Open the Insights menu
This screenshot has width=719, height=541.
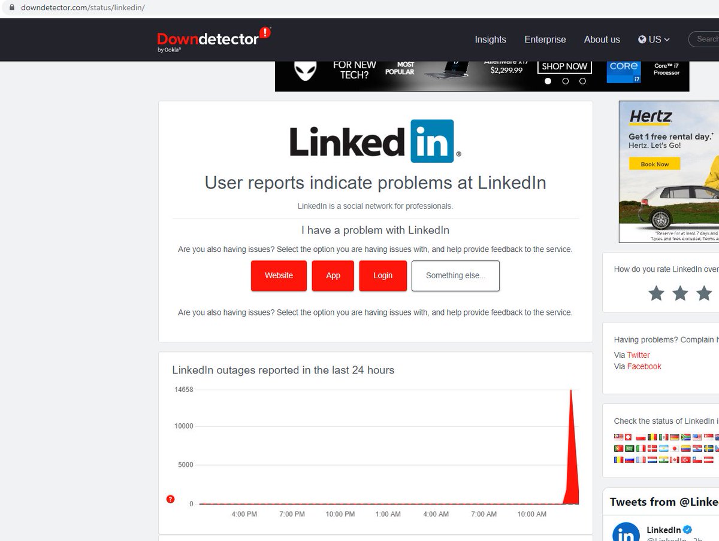tap(490, 39)
